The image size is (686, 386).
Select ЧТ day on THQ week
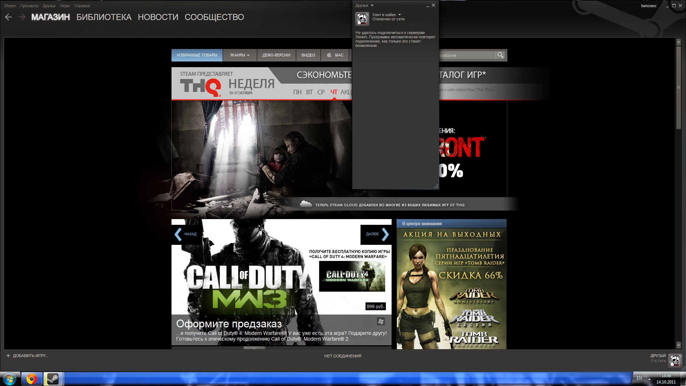point(334,92)
